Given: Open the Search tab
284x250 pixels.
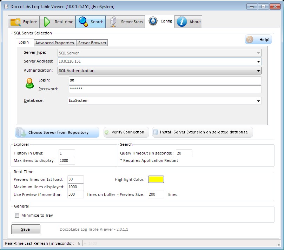Looking at the screenshot, I should [x=91, y=22].
